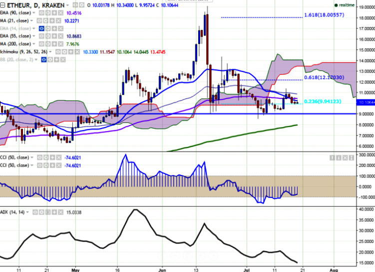This screenshot has height=272, width=375.
Task: Click the plus icon on EMA (90, close)
Action: pyautogui.click(x=54, y=13)
